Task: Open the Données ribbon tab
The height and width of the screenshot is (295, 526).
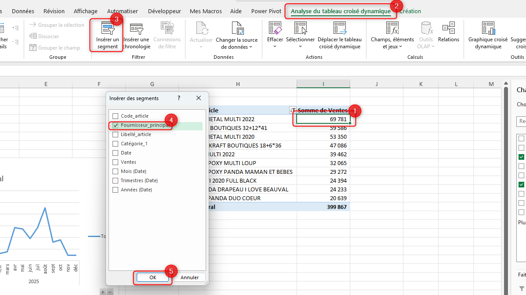Action: pos(23,11)
